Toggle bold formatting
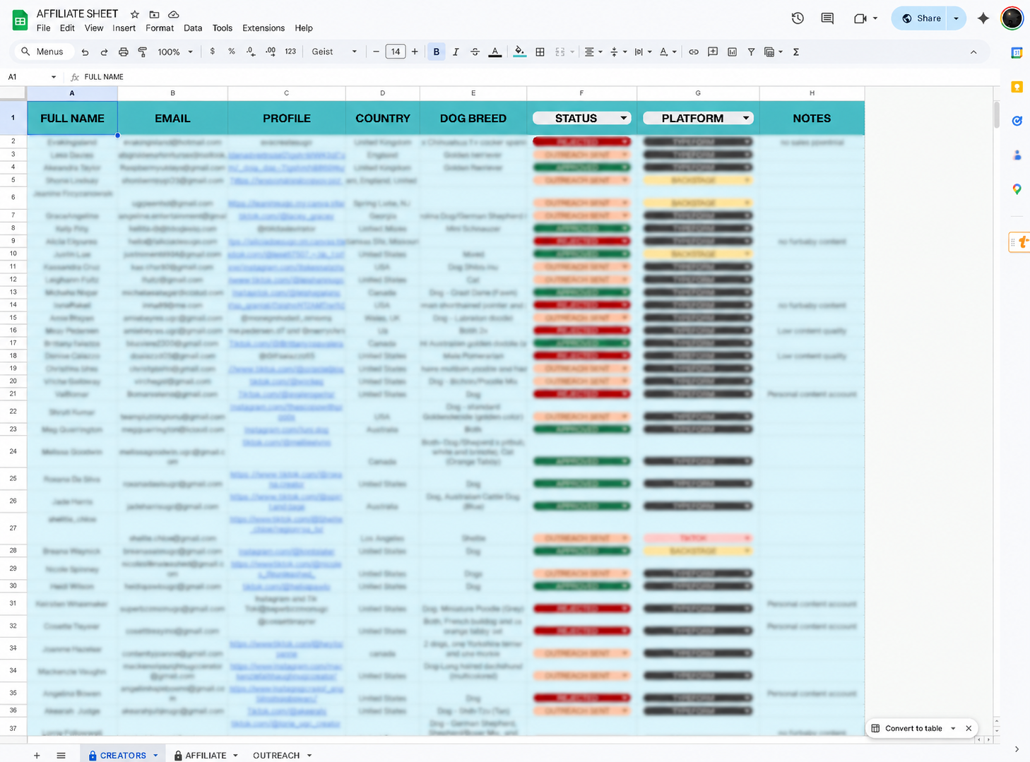1030x762 pixels. click(437, 52)
